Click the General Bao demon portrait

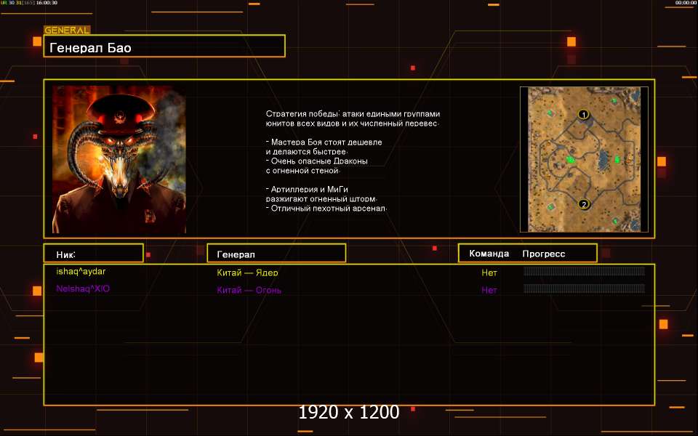[119, 160]
